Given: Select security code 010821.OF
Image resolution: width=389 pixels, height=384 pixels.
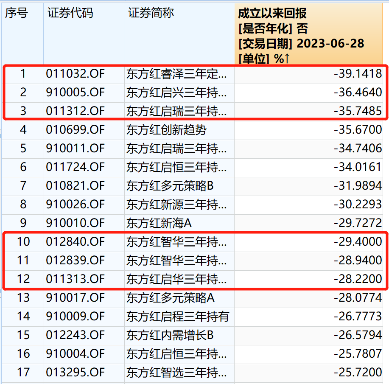Looking at the screenshot, I should click(x=76, y=186).
